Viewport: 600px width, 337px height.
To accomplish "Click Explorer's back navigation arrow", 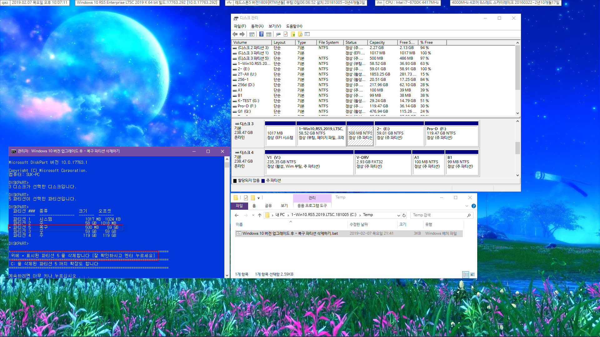I will point(237,215).
